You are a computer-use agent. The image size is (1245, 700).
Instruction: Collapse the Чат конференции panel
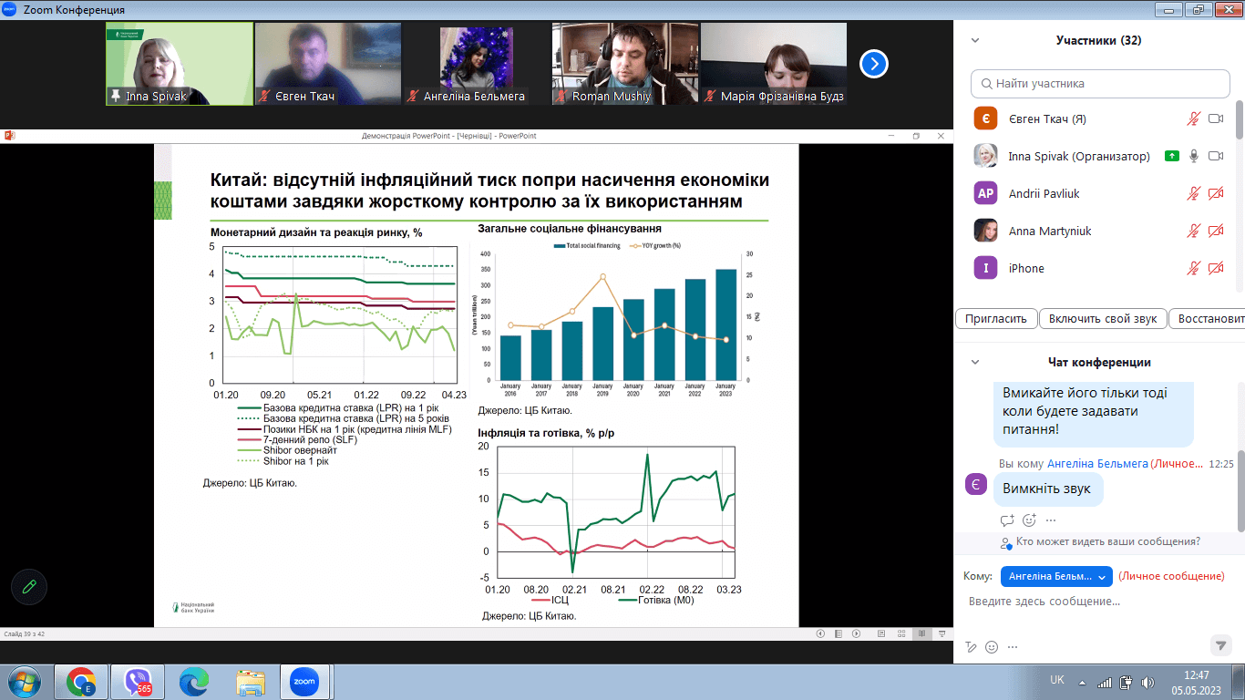click(x=975, y=362)
